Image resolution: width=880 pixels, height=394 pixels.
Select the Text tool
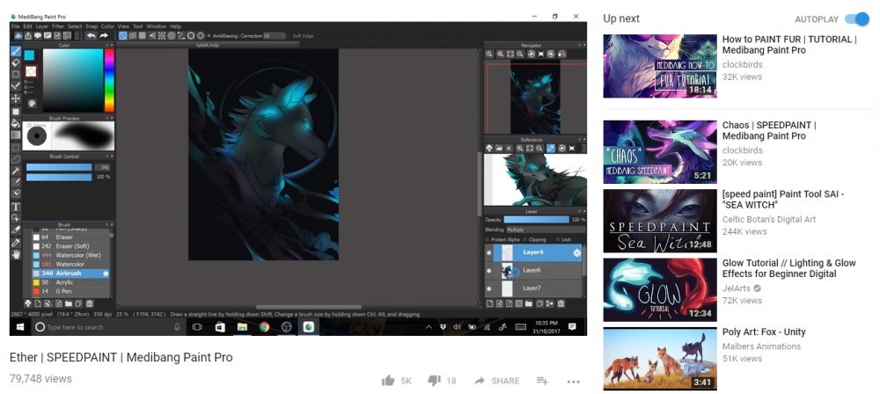[x=16, y=207]
